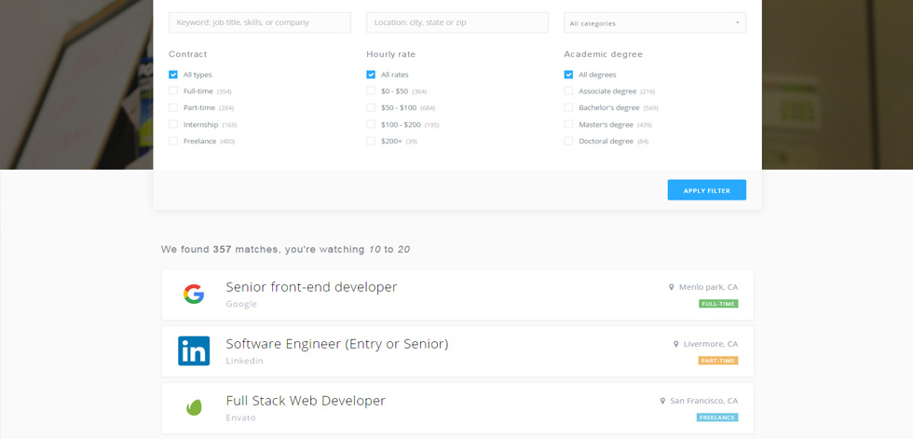Check the Associate degree checkbox
This screenshot has width=913, height=439.
[x=568, y=90]
